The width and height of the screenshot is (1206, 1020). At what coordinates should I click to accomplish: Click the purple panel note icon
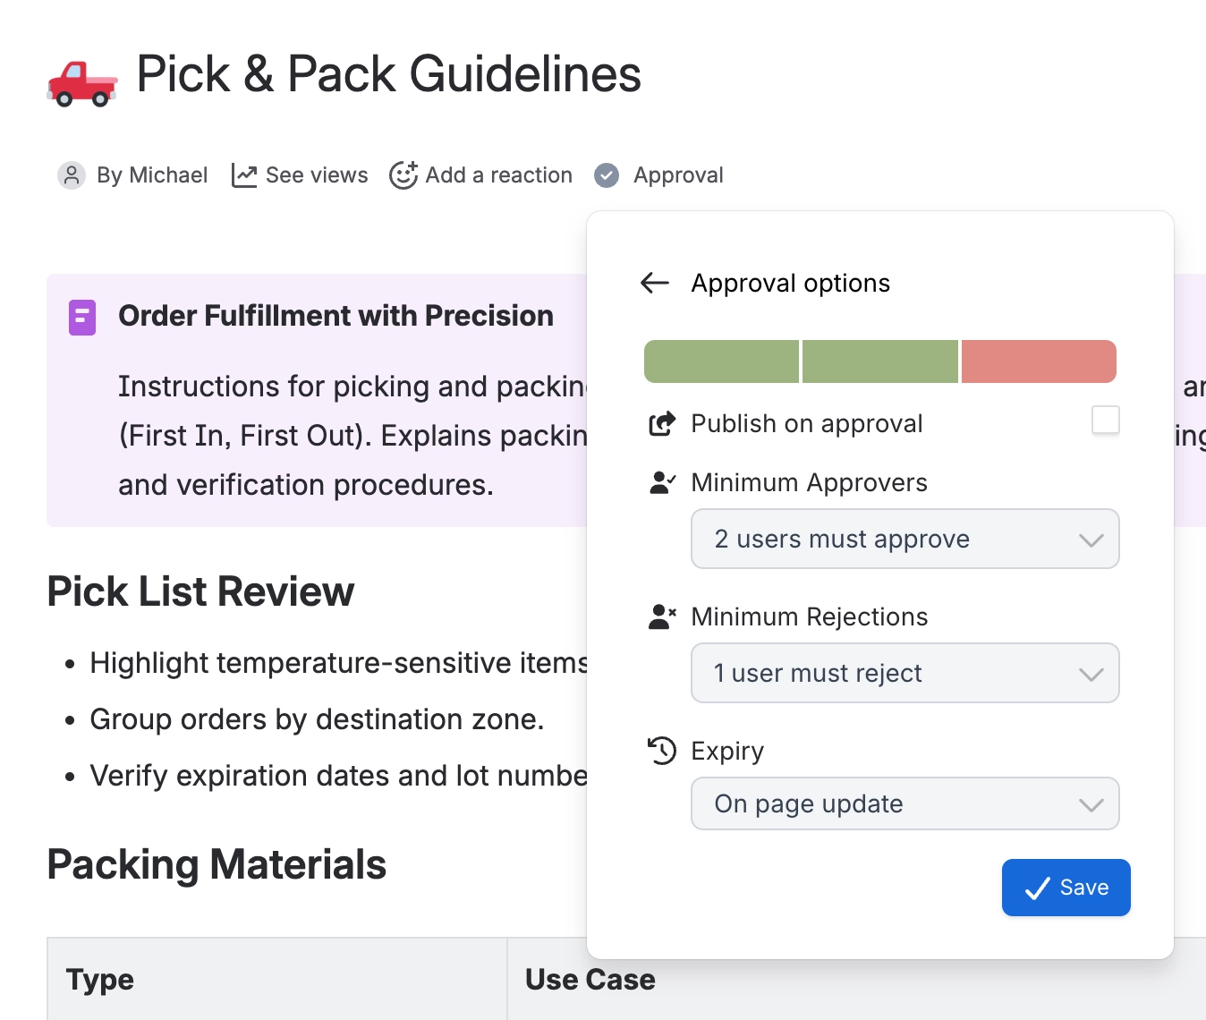[x=82, y=317]
